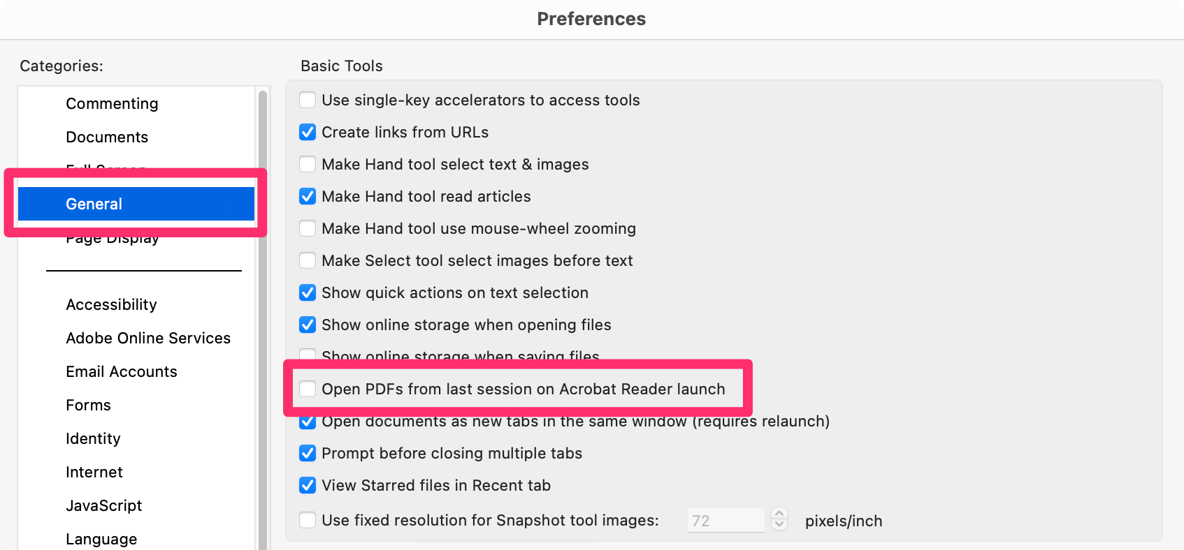
Task: Check Use fixed resolution for Snapshot tool
Action: click(308, 520)
